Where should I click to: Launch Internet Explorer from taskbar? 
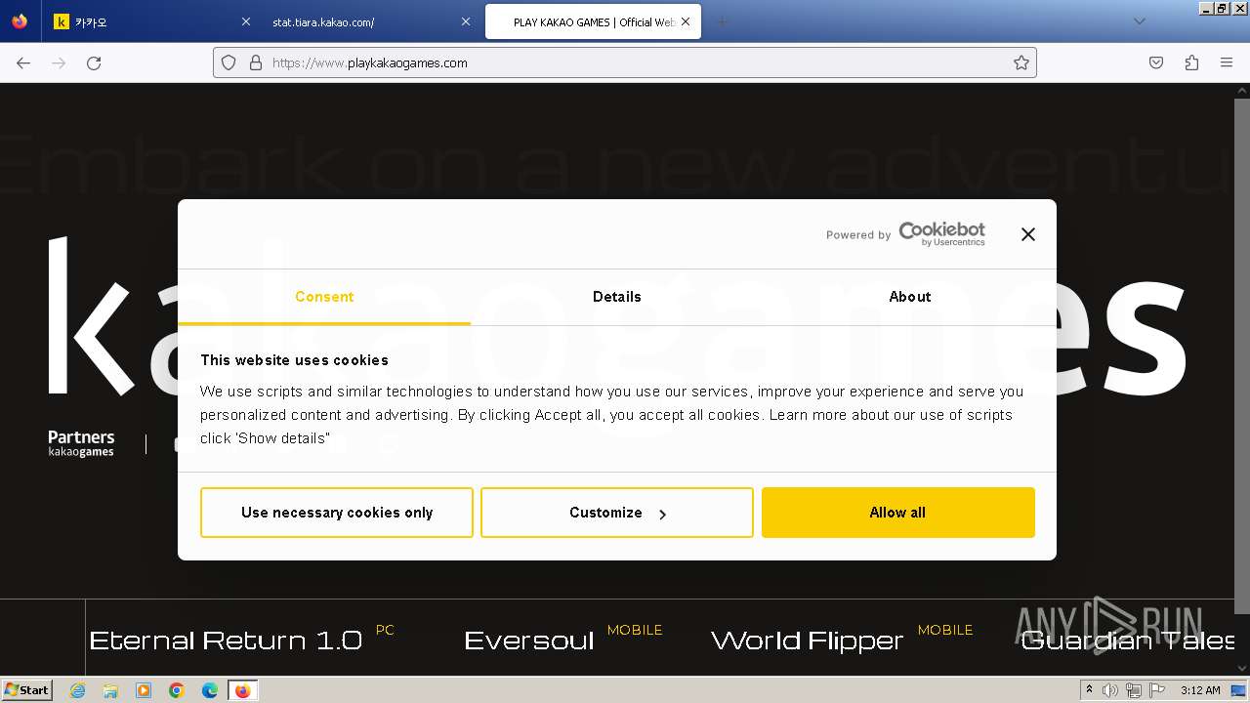(77, 690)
